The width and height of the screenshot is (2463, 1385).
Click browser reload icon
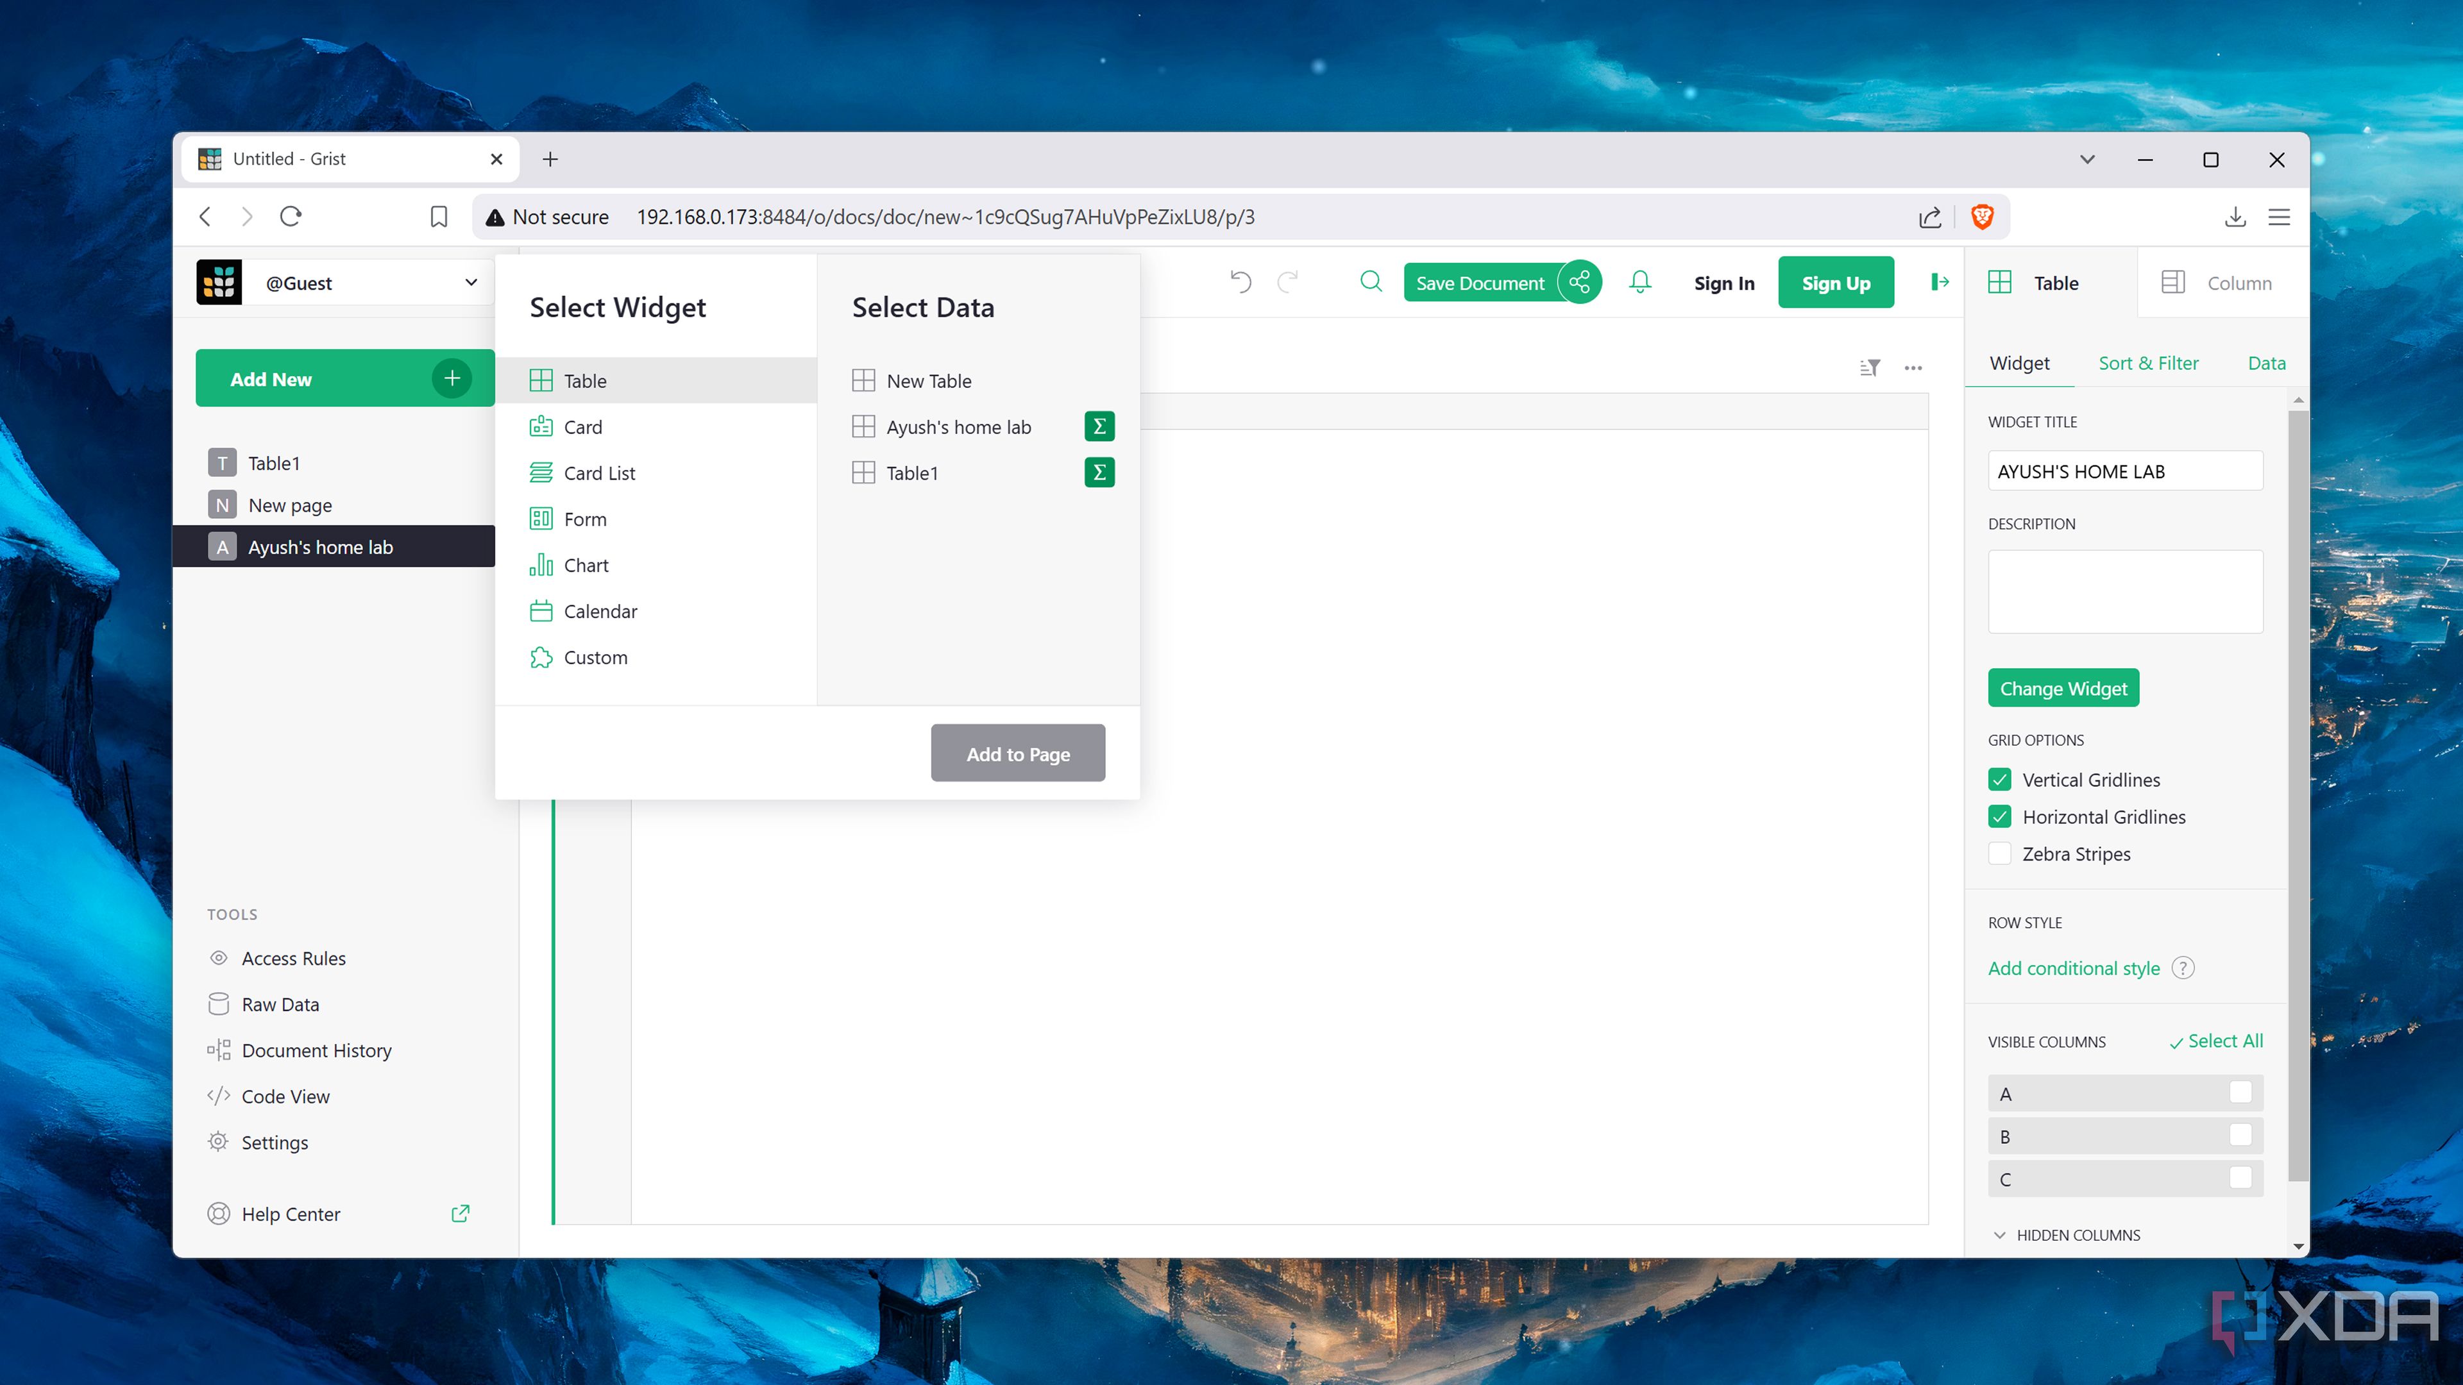pyautogui.click(x=291, y=216)
